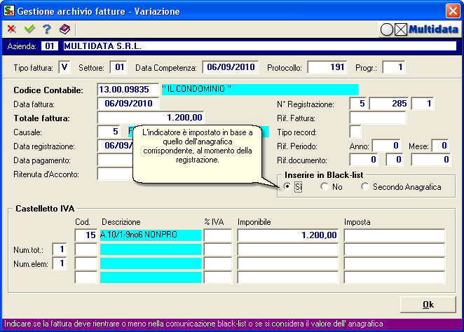Click the Ritenuta d'Acconto field

(x=116, y=174)
